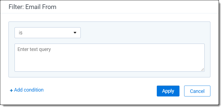Viewport: 223px width, 109px height.
Task: Cancel the filter dialog
Action: point(197,91)
